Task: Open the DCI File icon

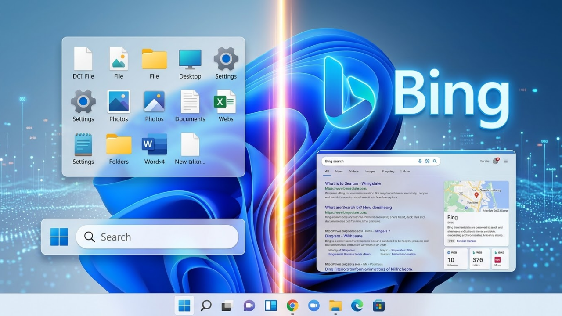Action: pos(83,59)
